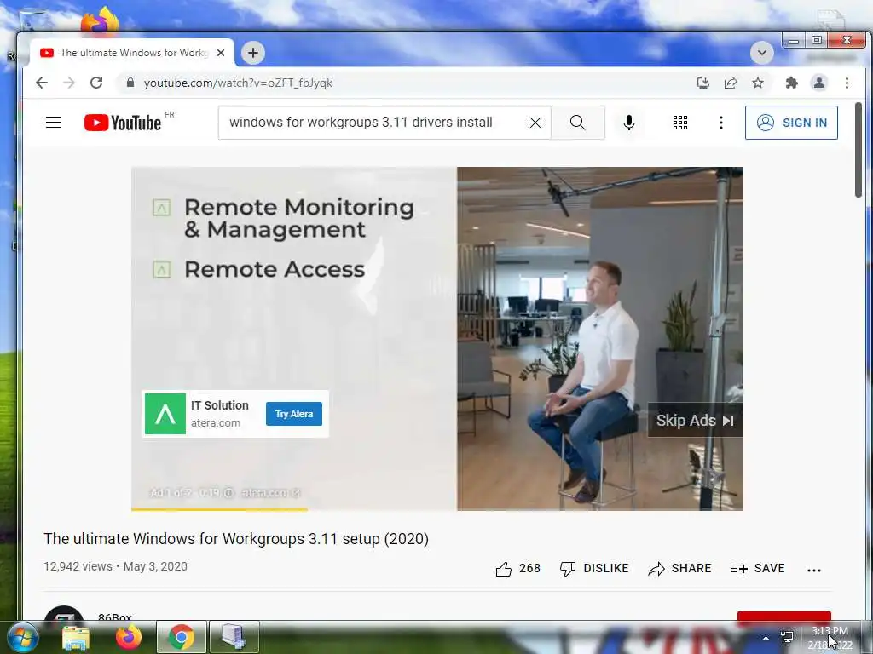Go forward in Chrome
The height and width of the screenshot is (654, 873).
(68, 83)
